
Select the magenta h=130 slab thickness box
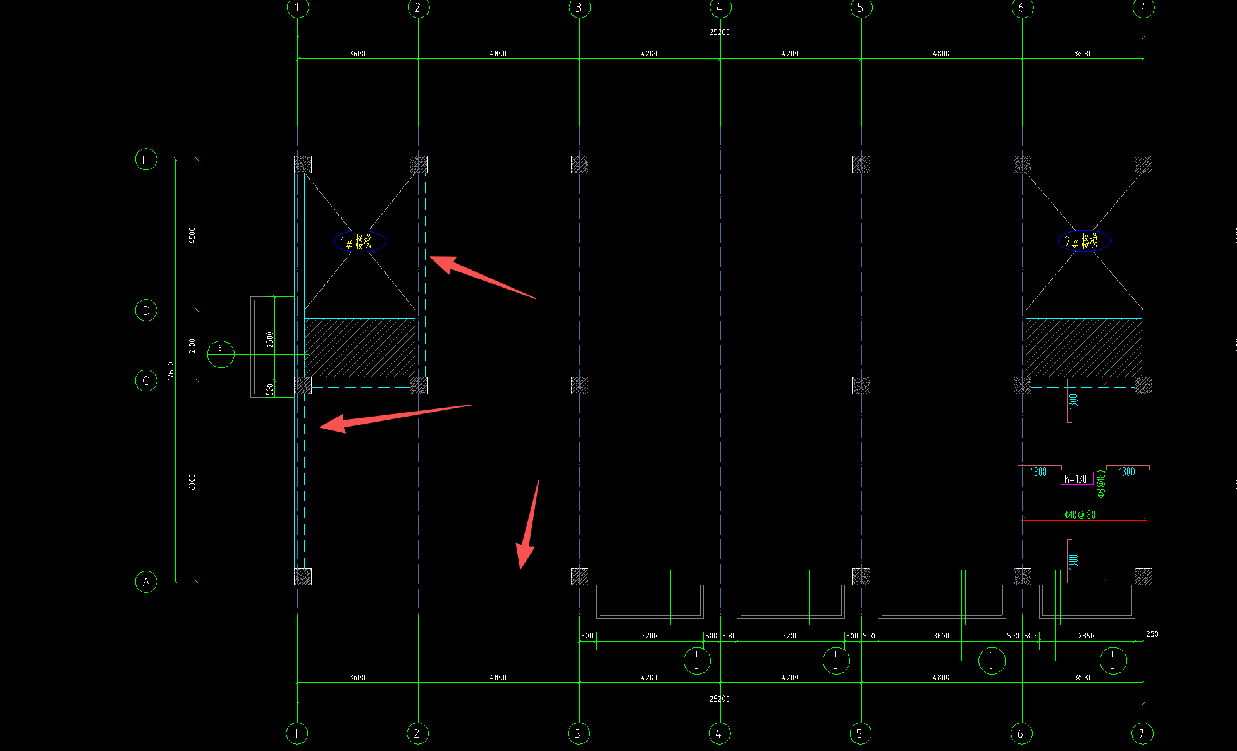(1076, 479)
